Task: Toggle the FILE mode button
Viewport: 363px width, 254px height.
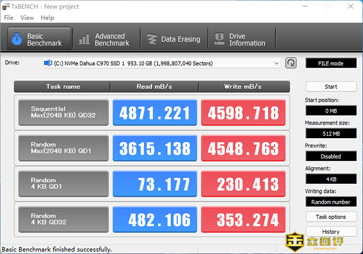Action: [x=331, y=63]
